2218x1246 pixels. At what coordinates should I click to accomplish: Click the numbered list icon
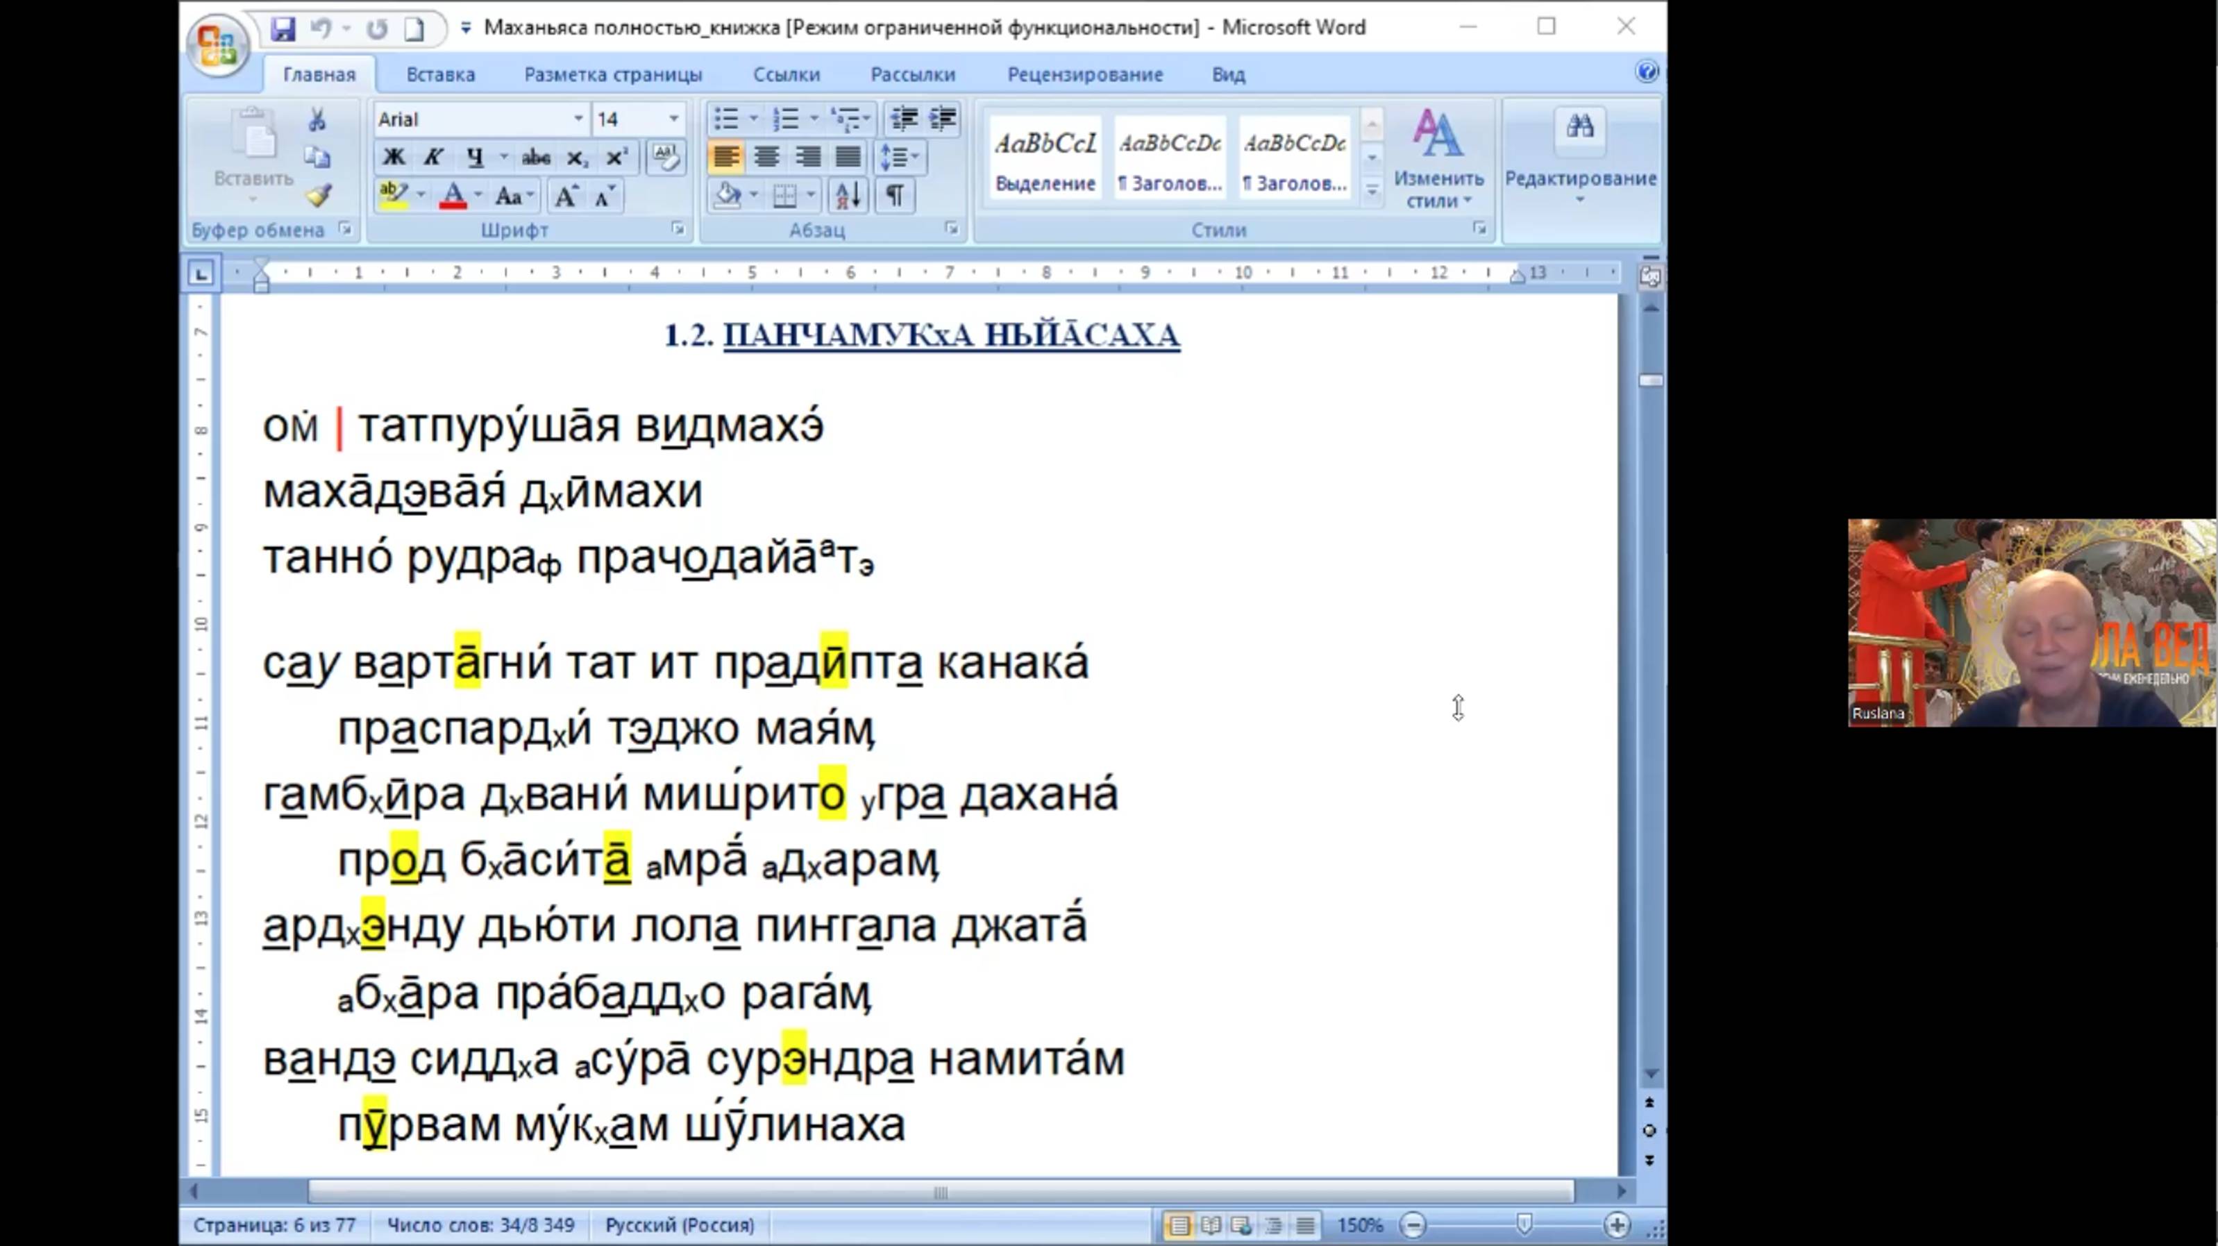pyautogui.click(x=785, y=119)
